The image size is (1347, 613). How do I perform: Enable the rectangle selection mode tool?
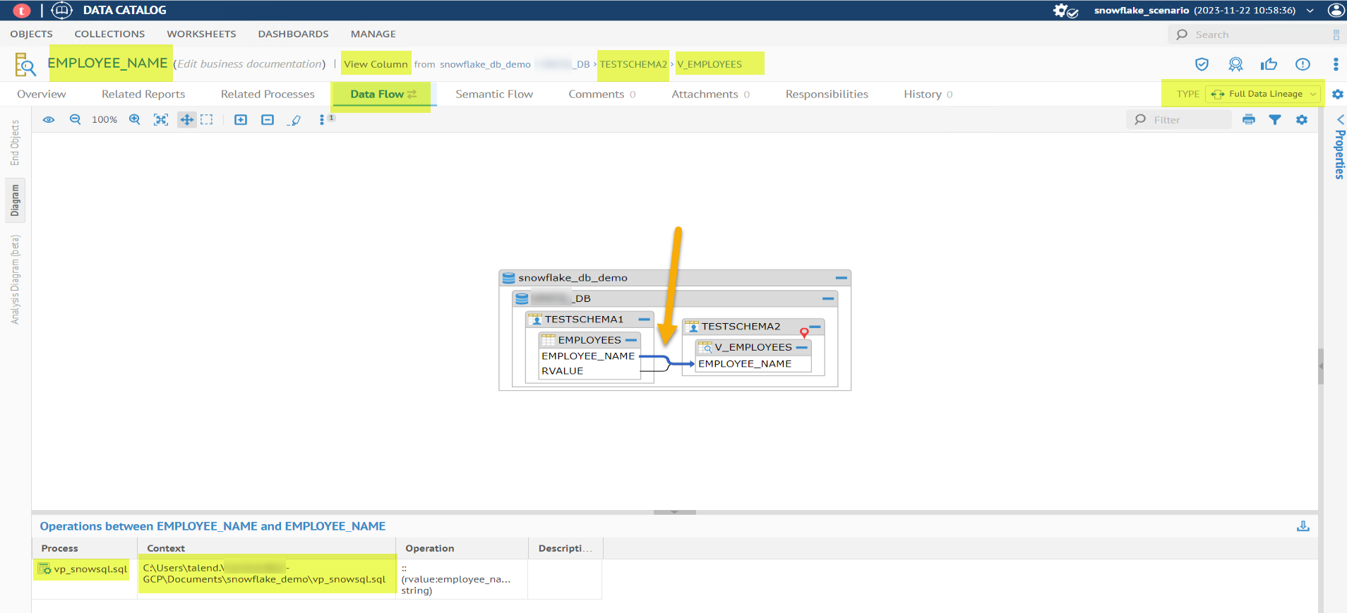[207, 120]
